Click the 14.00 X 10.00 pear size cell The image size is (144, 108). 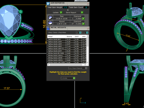61,19
